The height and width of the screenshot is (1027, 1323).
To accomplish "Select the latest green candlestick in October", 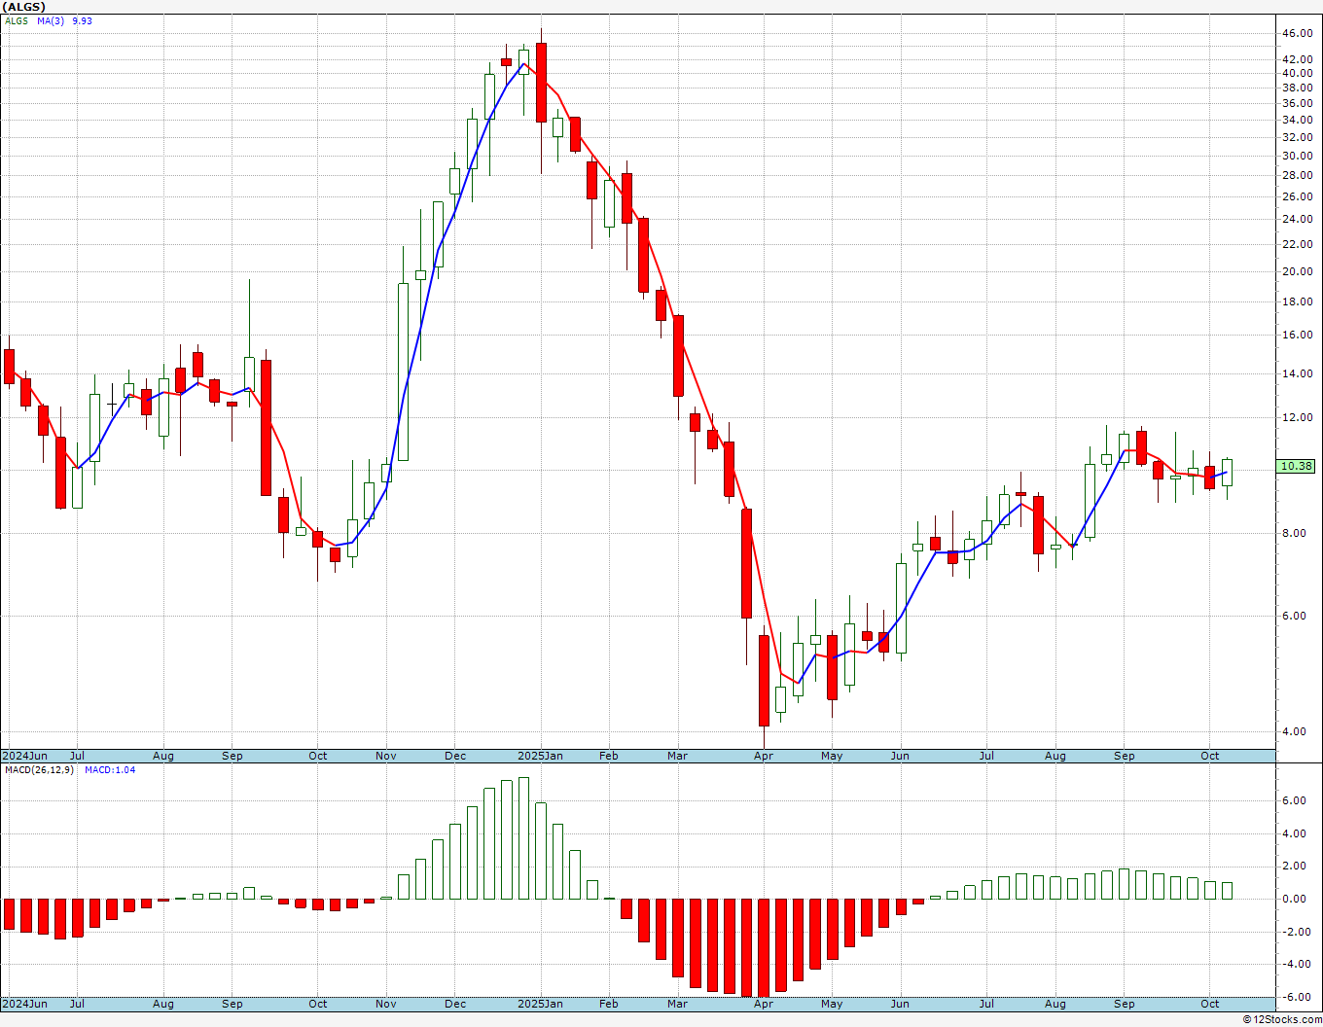I will tap(1228, 473).
